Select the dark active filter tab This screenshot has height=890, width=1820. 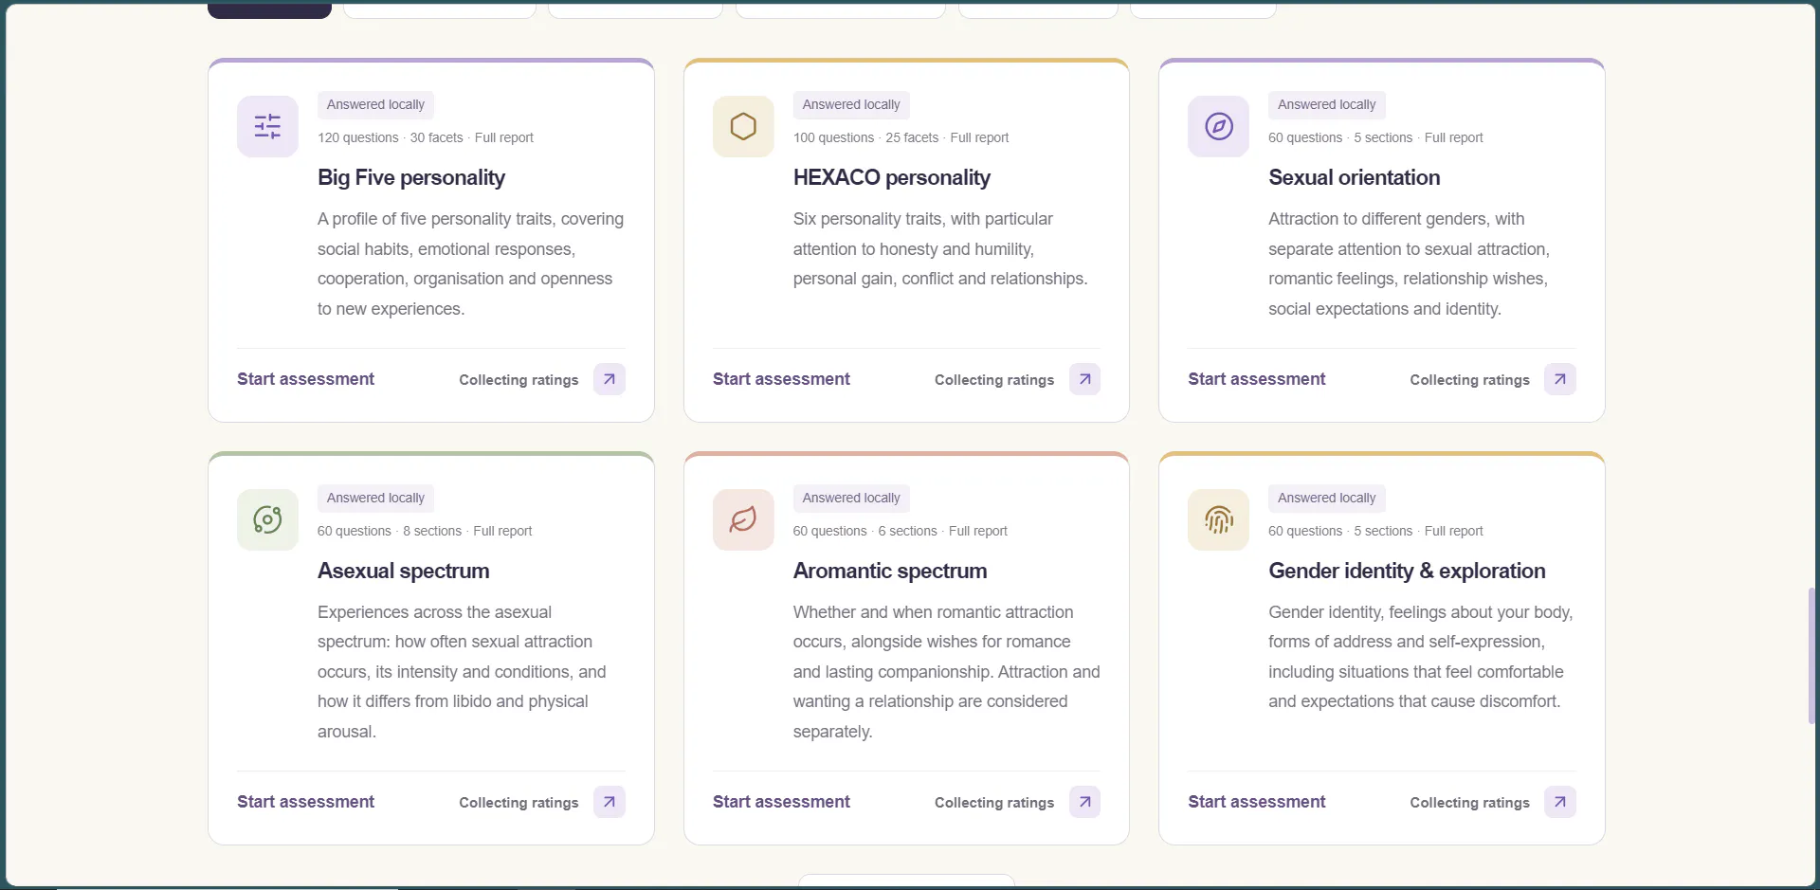pyautogui.click(x=269, y=9)
